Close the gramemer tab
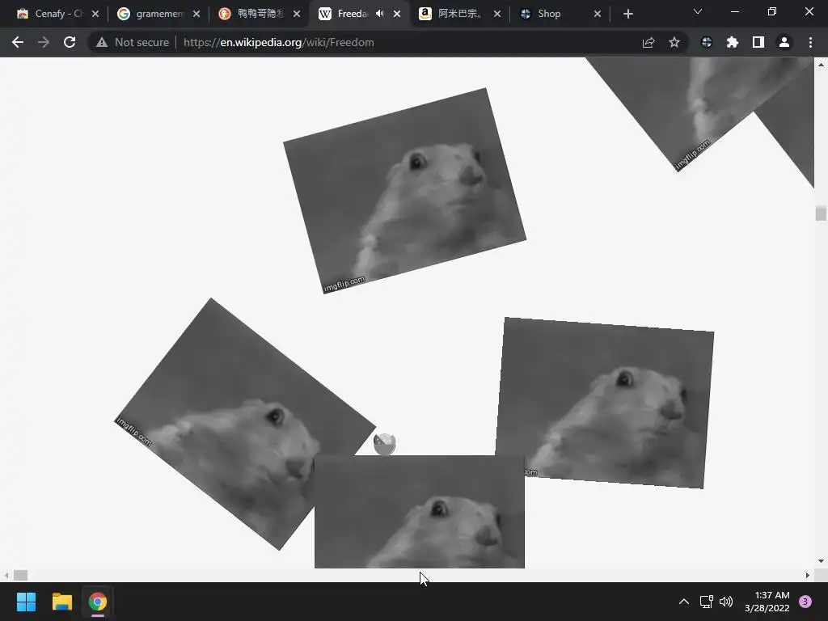This screenshot has width=828, height=621. (196, 14)
